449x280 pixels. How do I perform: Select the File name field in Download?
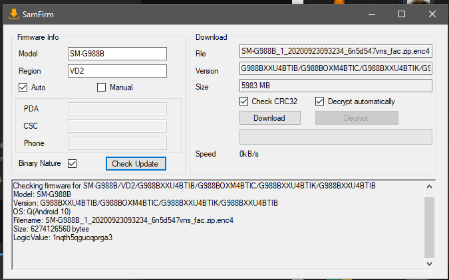click(x=336, y=51)
